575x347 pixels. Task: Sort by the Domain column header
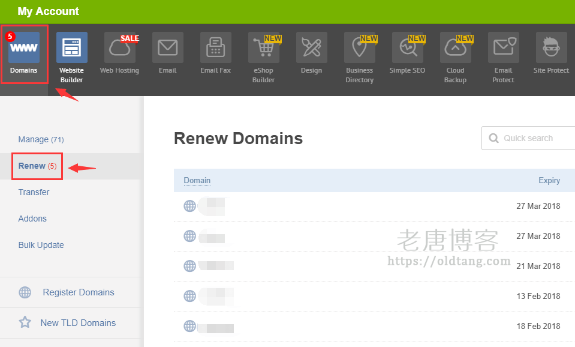(197, 180)
